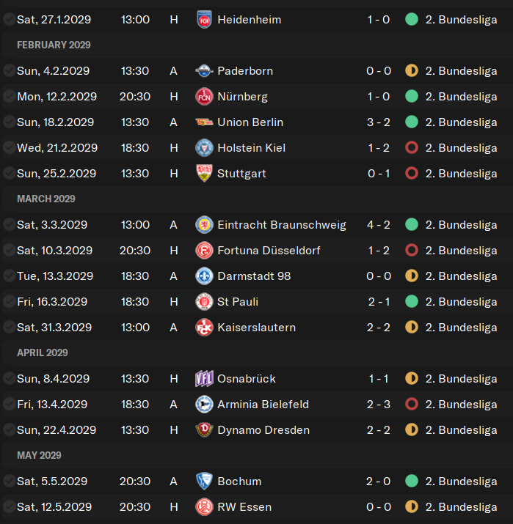Open the Holstein Kiel team link
Image resolution: width=513 pixels, height=524 pixels.
[251, 148]
